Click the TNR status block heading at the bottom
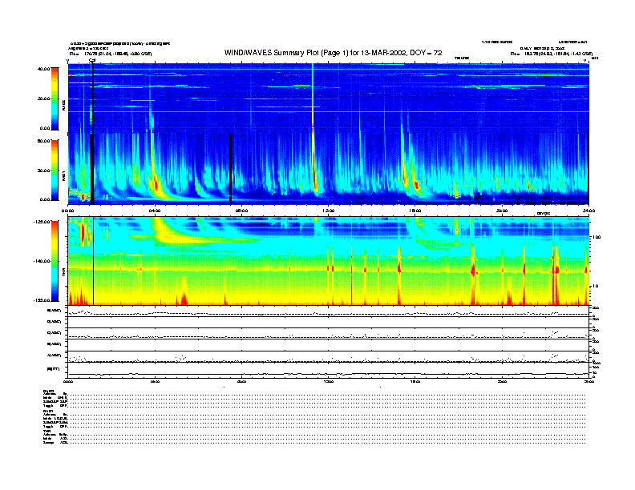 click(x=47, y=431)
